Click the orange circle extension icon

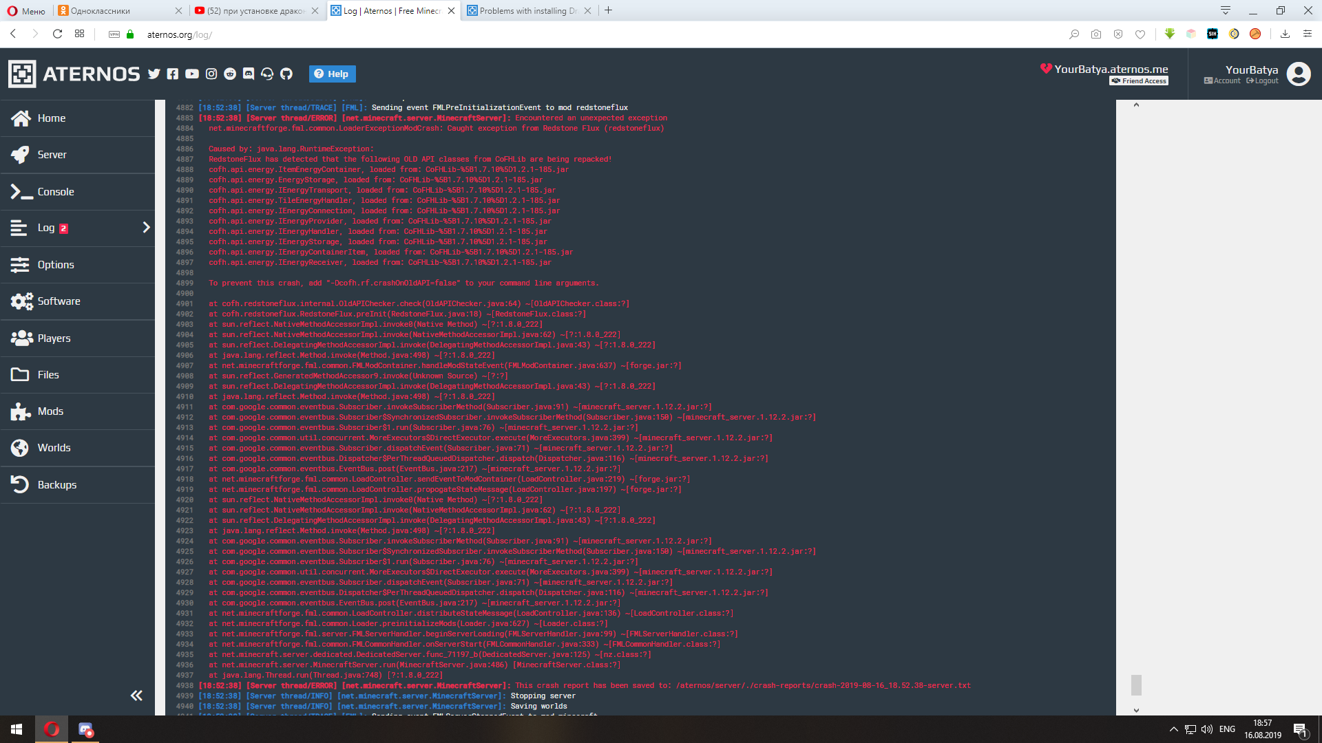click(x=1255, y=34)
